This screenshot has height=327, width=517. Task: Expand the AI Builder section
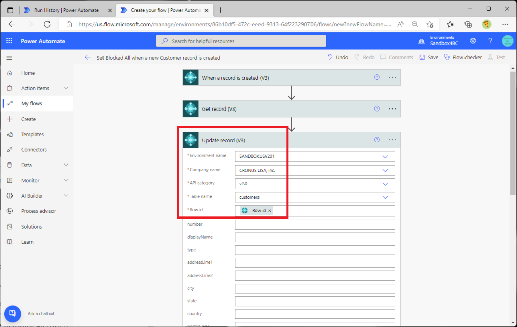66,195
